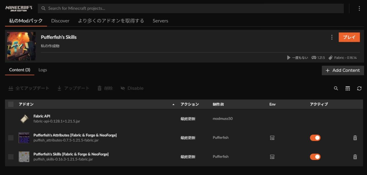Sort by addon name using arrow

click(173, 105)
